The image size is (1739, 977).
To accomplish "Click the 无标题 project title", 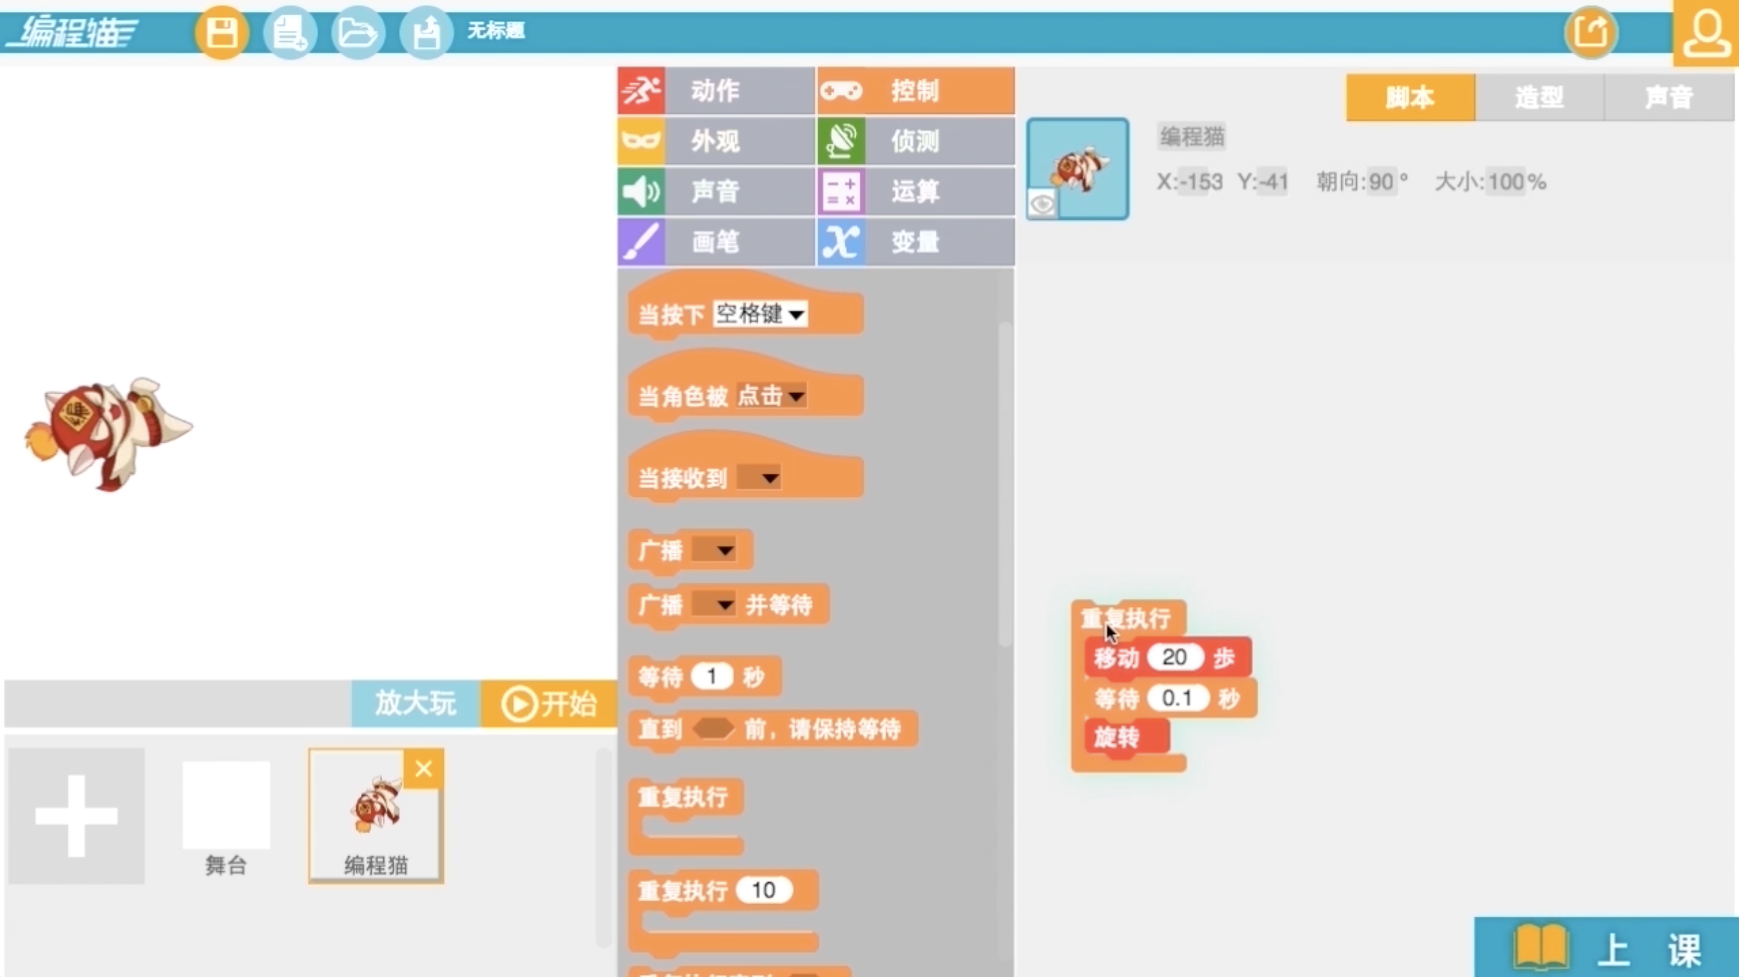I will point(496,30).
